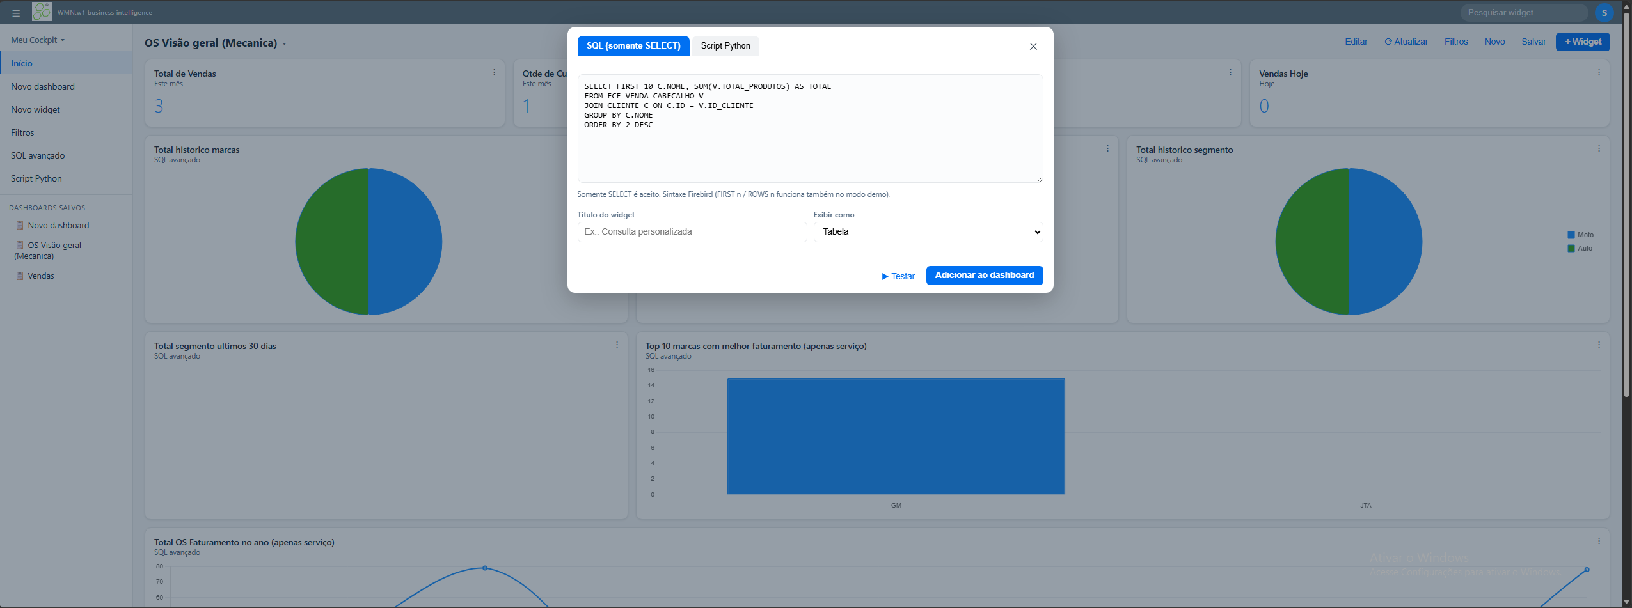
Task: Open Script Python sidebar item
Action: coord(67,178)
